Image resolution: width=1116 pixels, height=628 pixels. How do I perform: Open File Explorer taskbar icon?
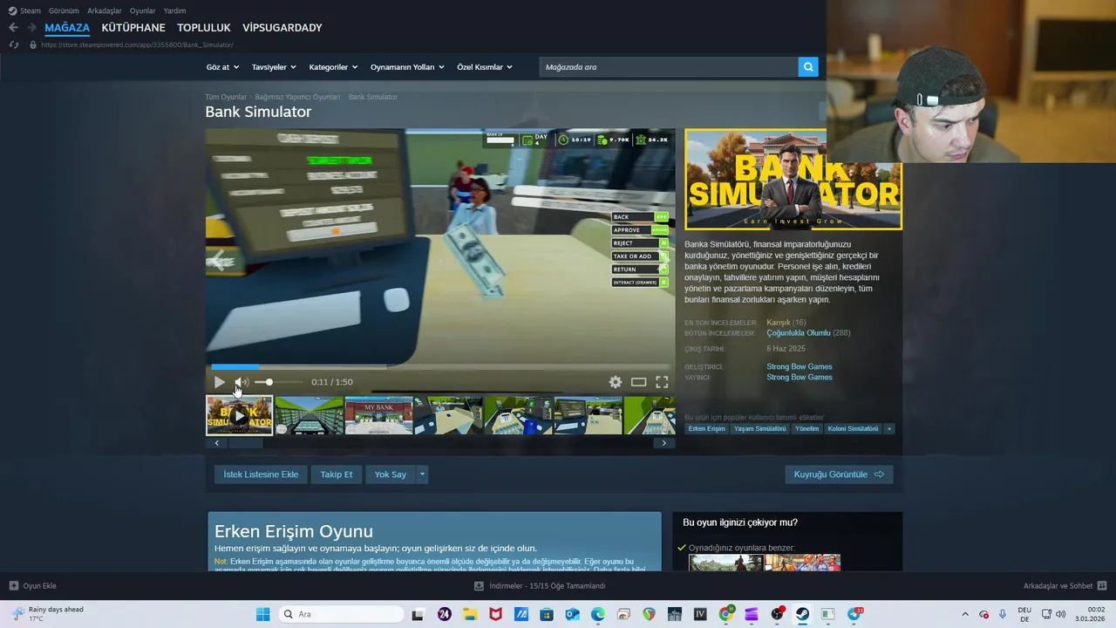pos(470,614)
